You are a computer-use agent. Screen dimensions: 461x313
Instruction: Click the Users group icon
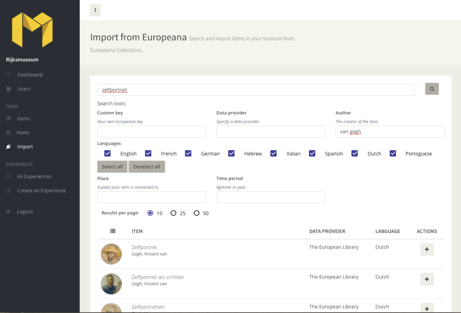pos(9,89)
